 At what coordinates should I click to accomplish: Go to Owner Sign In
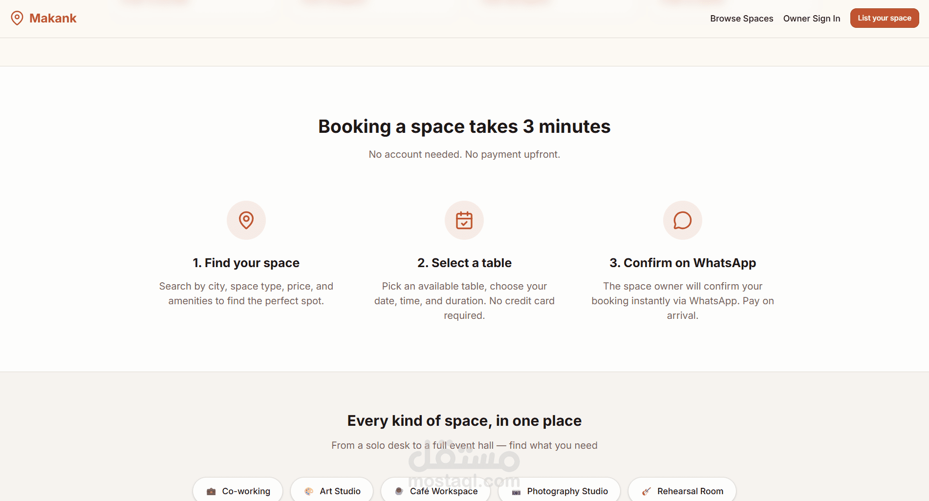pos(811,19)
